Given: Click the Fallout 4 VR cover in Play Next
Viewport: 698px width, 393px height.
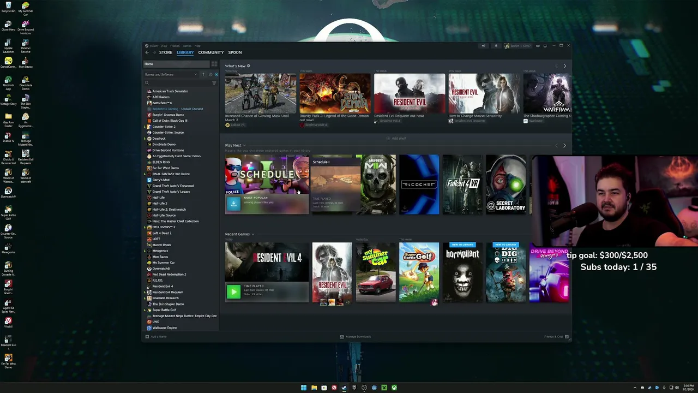Looking at the screenshot, I should (462, 184).
